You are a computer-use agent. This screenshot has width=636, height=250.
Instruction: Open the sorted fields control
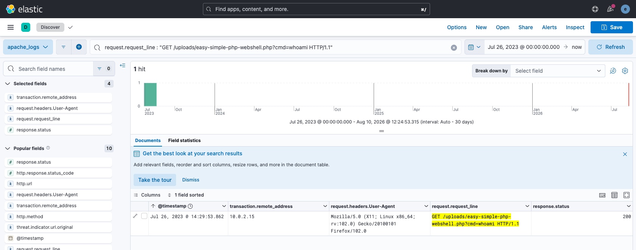click(x=185, y=195)
